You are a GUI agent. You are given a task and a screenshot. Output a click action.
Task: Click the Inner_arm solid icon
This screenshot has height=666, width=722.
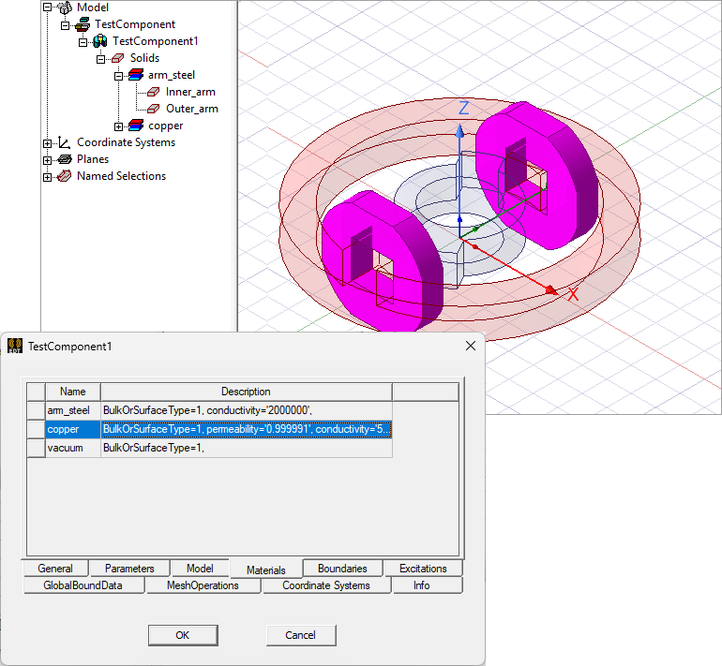[x=154, y=92]
